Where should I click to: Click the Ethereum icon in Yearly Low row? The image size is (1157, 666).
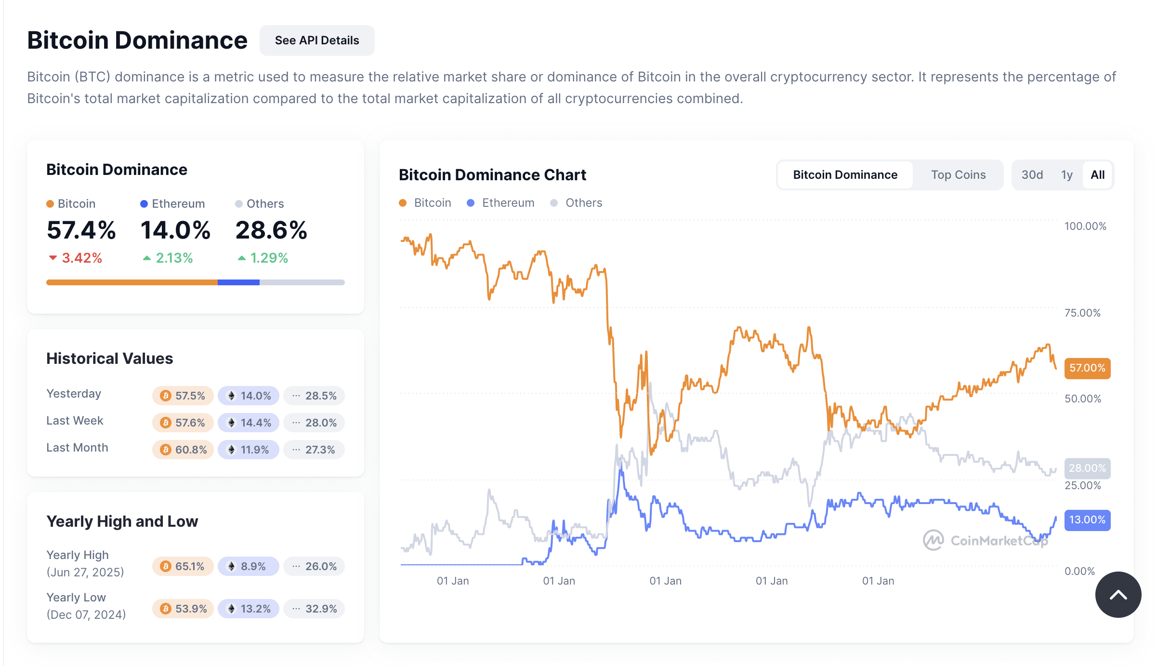(231, 609)
